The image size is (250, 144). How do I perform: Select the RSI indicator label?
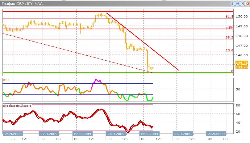(6, 80)
